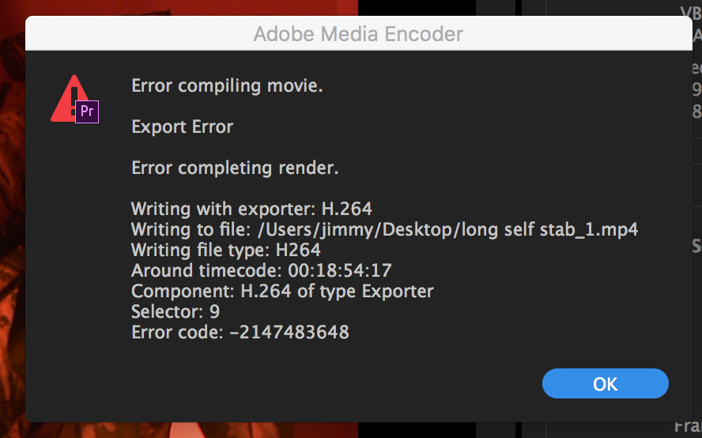
Task: Click the 'Writing file type: H264' line
Action: click(x=226, y=250)
